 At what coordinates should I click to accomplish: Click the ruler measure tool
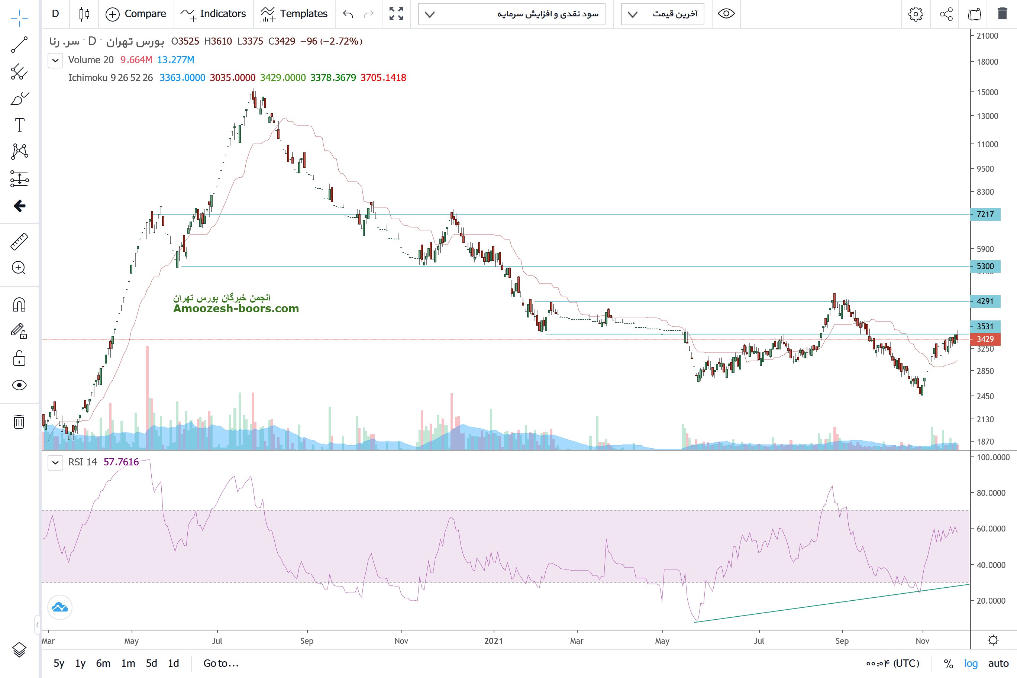[x=19, y=241]
